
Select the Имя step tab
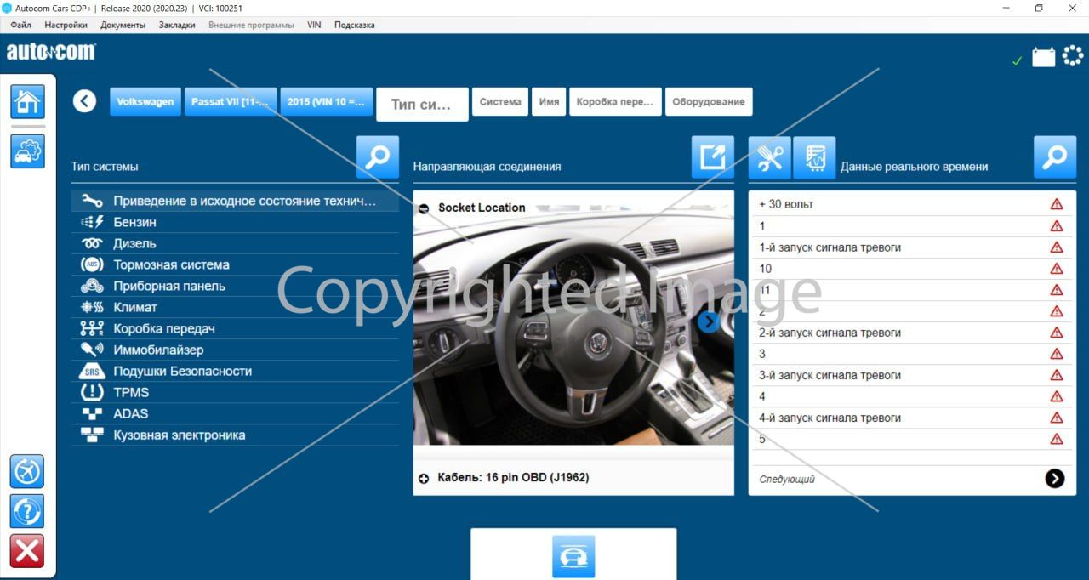(550, 101)
